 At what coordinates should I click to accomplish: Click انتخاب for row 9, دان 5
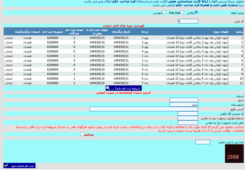click(x=9, y=74)
